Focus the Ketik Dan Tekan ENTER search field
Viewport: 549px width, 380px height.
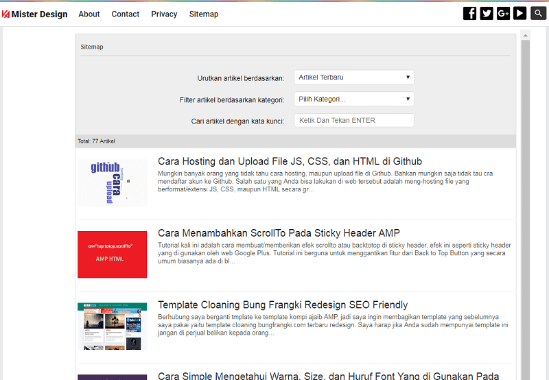[354, 120]
